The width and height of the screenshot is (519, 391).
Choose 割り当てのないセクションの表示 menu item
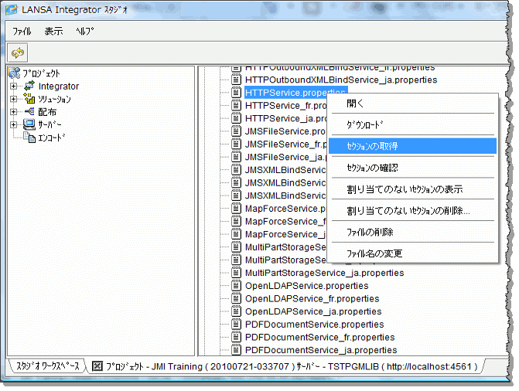click(413, 189)
